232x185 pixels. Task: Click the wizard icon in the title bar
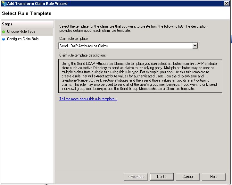(4, 4)
